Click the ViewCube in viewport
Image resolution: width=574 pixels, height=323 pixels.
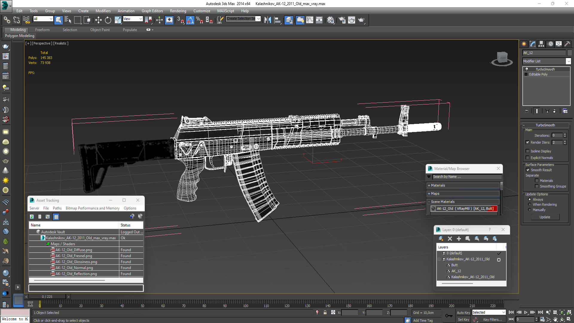click(x=502, y=58)
